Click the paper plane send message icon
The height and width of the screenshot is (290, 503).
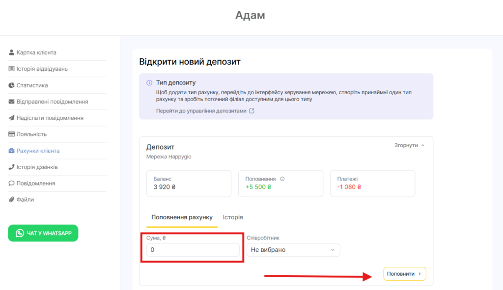(x=12, y=118)
